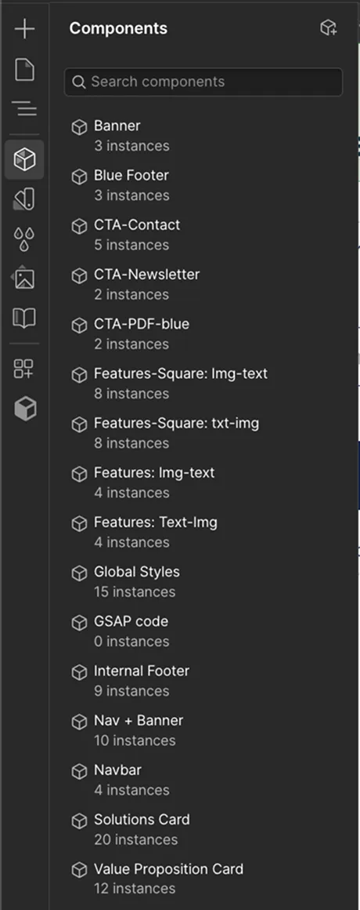Screen dimensions: 360x910
Task: Click the cube icon beside Navbar
Action: pyautogui.click(x=79, y=772)
